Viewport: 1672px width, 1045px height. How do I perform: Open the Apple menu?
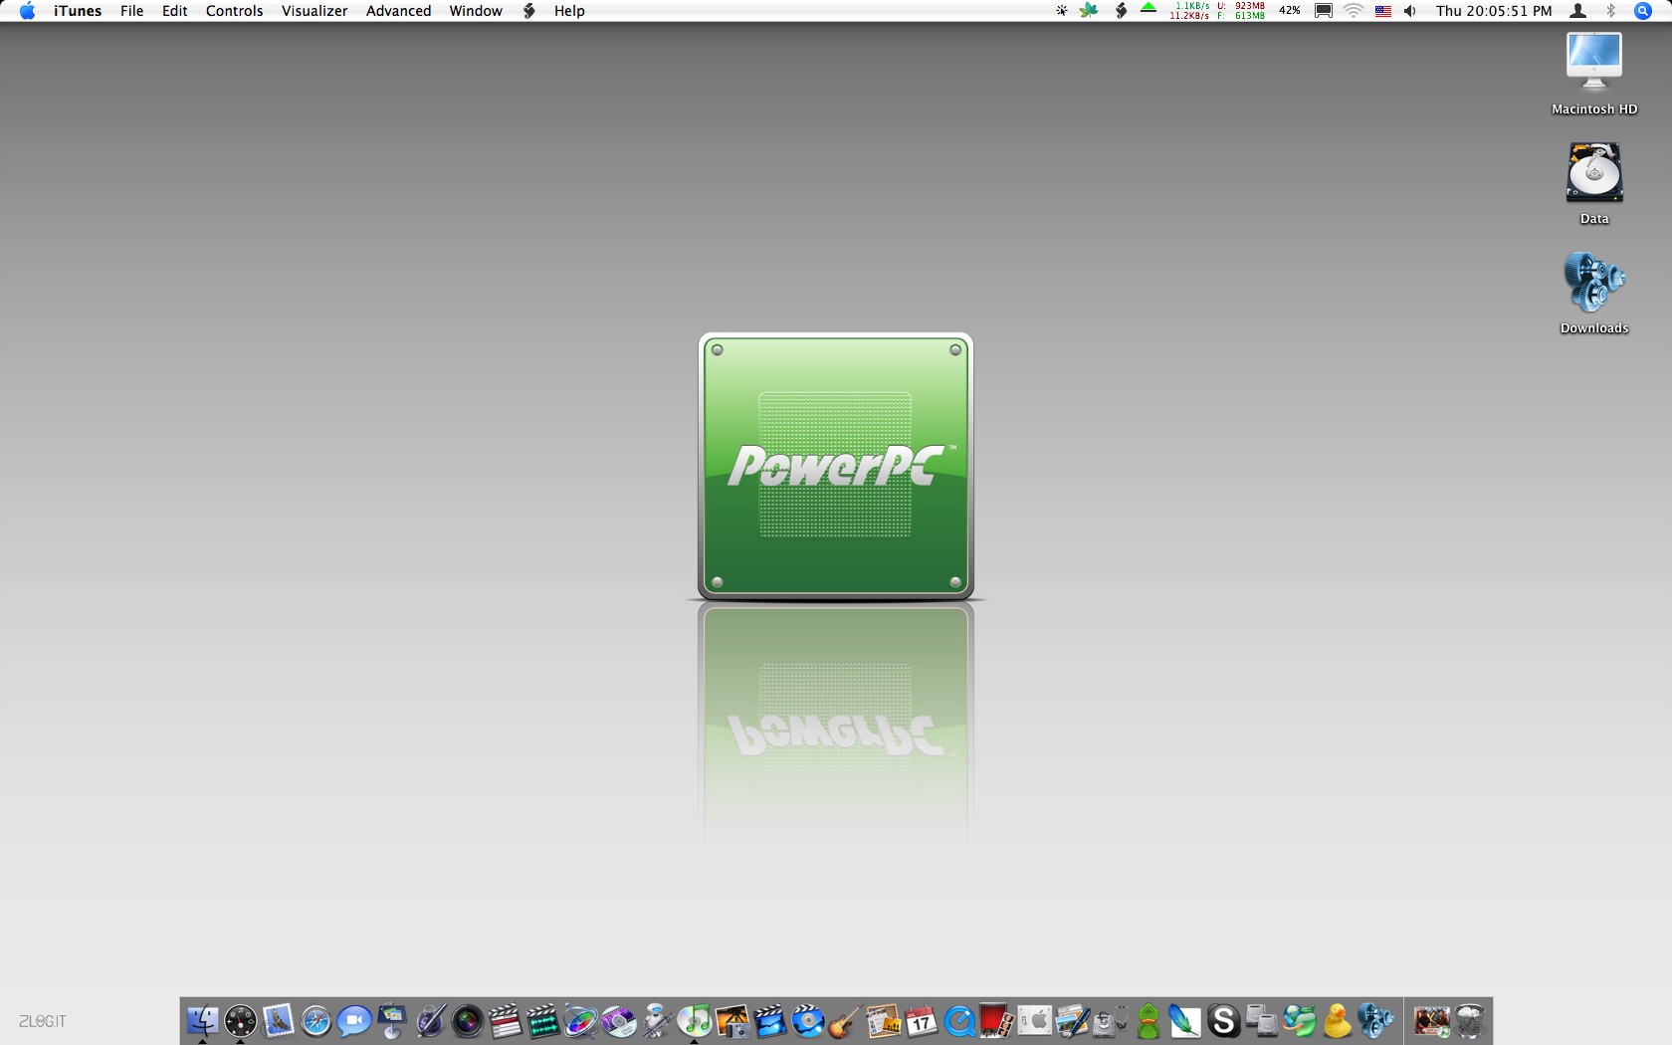28,11
